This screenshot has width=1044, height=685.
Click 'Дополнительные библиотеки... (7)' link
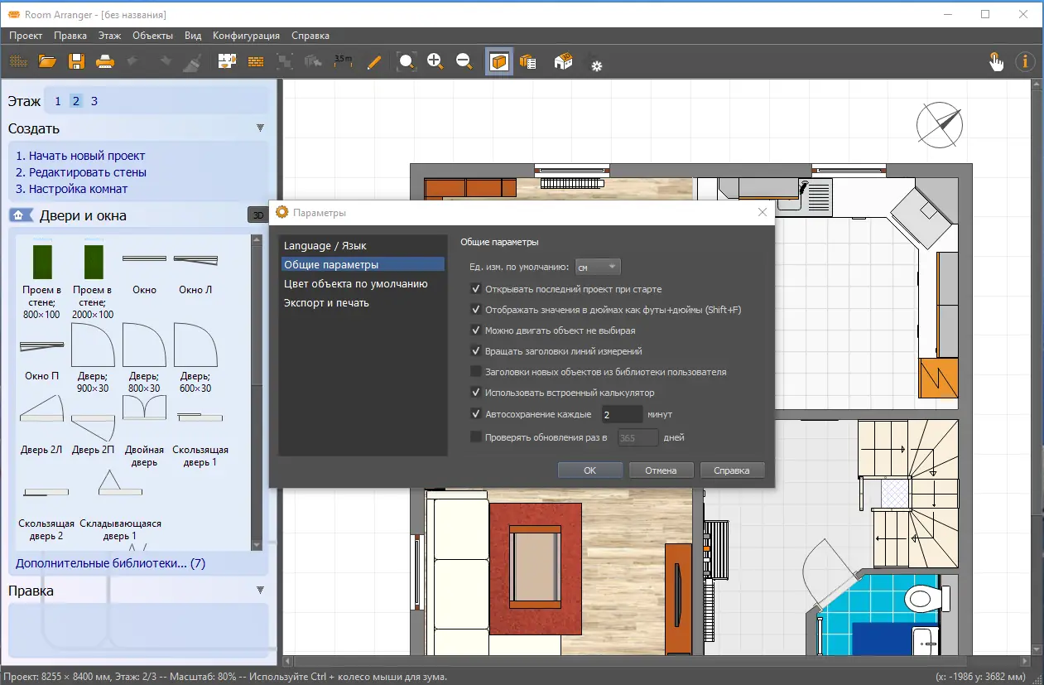pyautogui.click(x=110, y=563)
